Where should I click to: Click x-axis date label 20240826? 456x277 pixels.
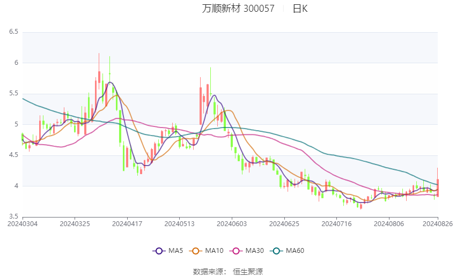click(x=438, y=224)
